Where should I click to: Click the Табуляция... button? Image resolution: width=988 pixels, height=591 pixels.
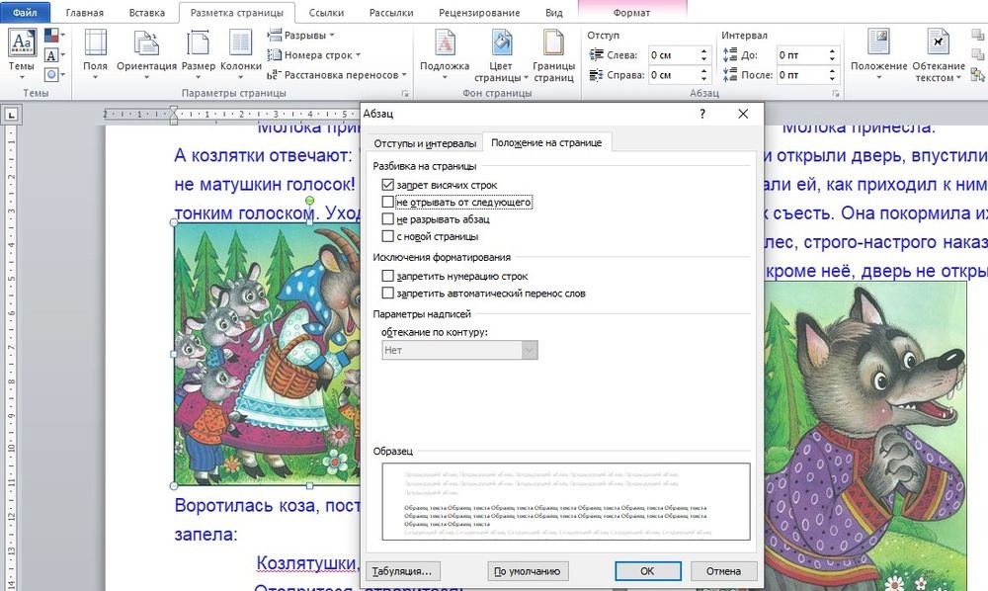(403, 571)
